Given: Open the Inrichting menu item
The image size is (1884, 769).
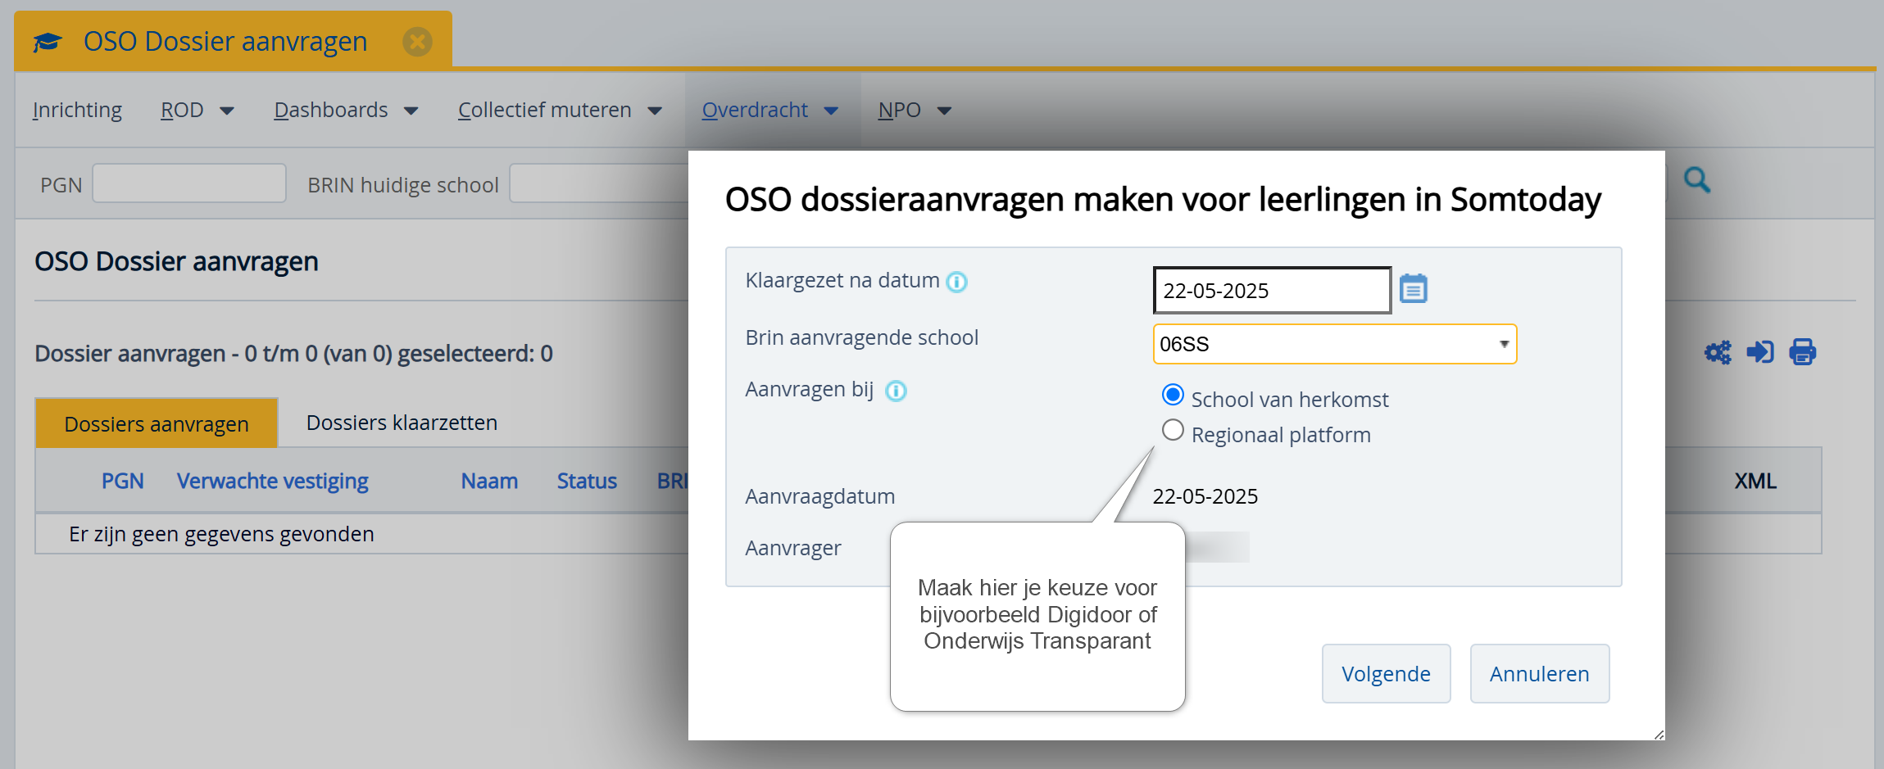Looking at the screenshot, I should pos(77,110).
